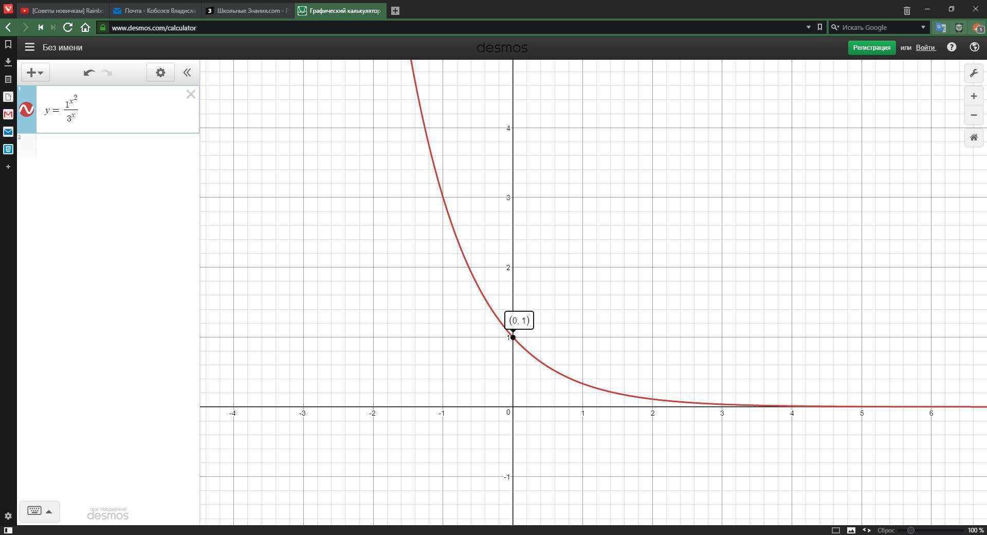
Task: Reload the current page
Action: point(68,27)
